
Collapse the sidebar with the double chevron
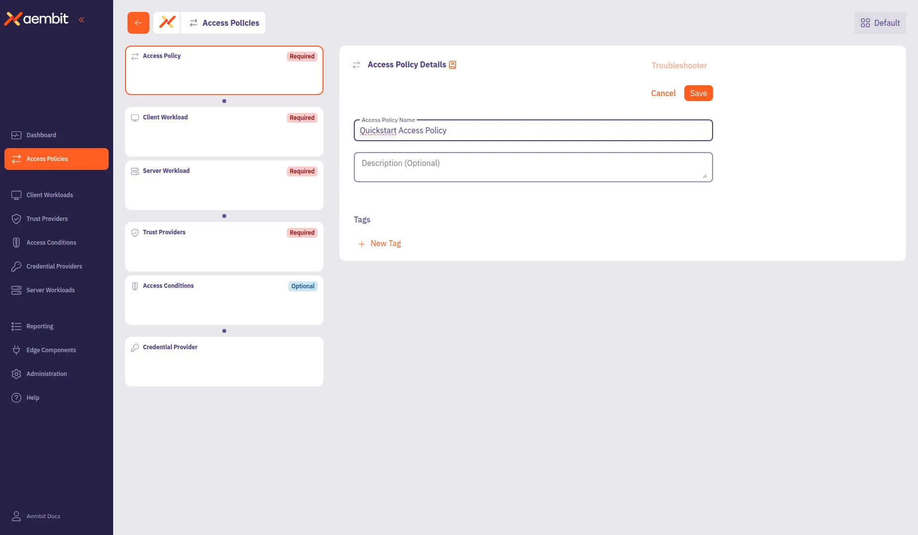82,20
